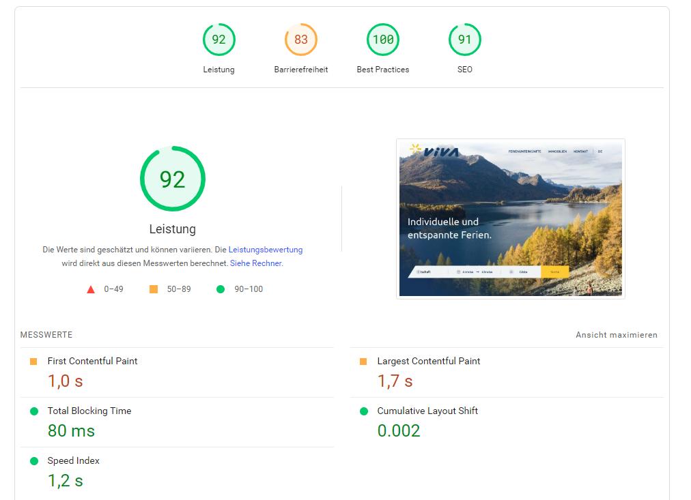Viewport: 691px width, 500px height.
Task: Click the large Leistung heading under the gauge
Action: 172,229
